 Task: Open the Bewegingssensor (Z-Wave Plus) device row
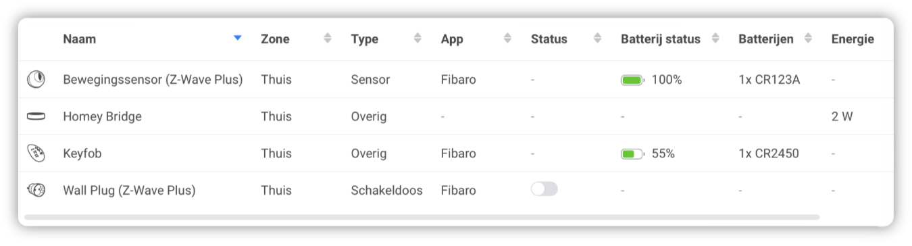click(456, 80)
